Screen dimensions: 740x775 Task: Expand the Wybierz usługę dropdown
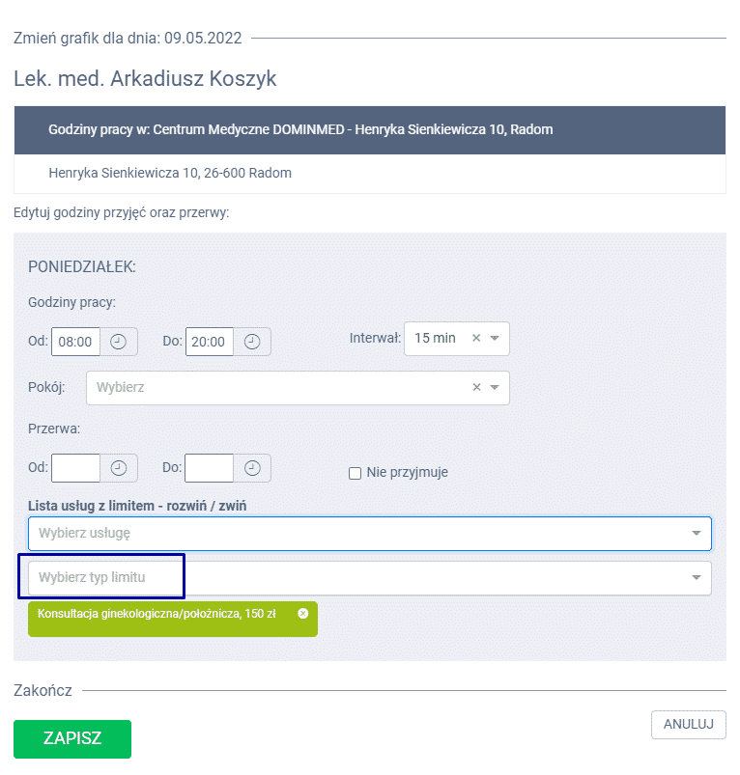point(696,534)
